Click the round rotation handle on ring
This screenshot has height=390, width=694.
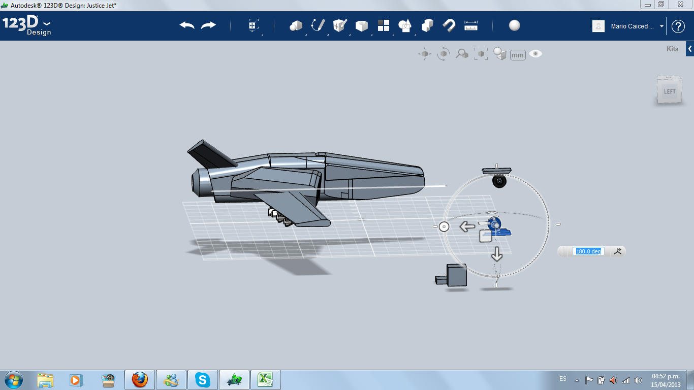[444, 226]
